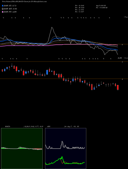This screenshot has width=128, height=169.
Task: Click the ADX panel title label
Action: tap(49, 126)
